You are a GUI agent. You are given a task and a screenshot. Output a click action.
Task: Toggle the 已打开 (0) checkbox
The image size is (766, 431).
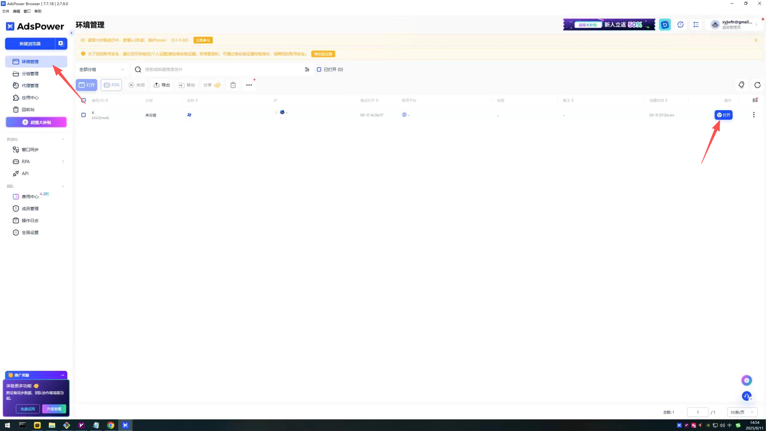pyautogui.click(x=319, y=69)
